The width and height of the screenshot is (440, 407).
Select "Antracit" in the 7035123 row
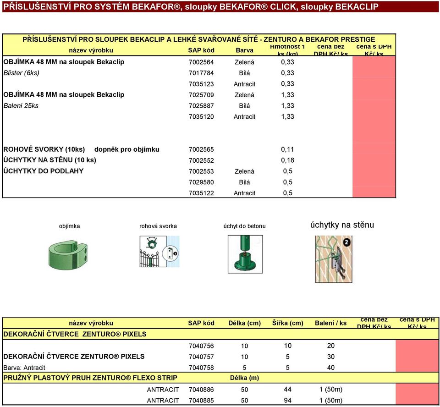point(244,84)
